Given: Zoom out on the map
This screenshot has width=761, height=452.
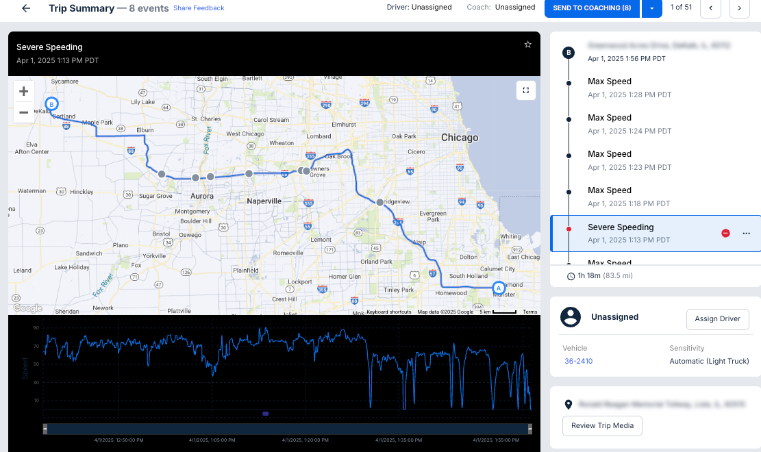Looking at the screenshot, I should pos(24,112).
